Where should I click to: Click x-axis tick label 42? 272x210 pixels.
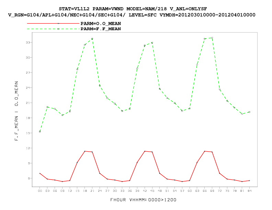(x=145, y=191)
